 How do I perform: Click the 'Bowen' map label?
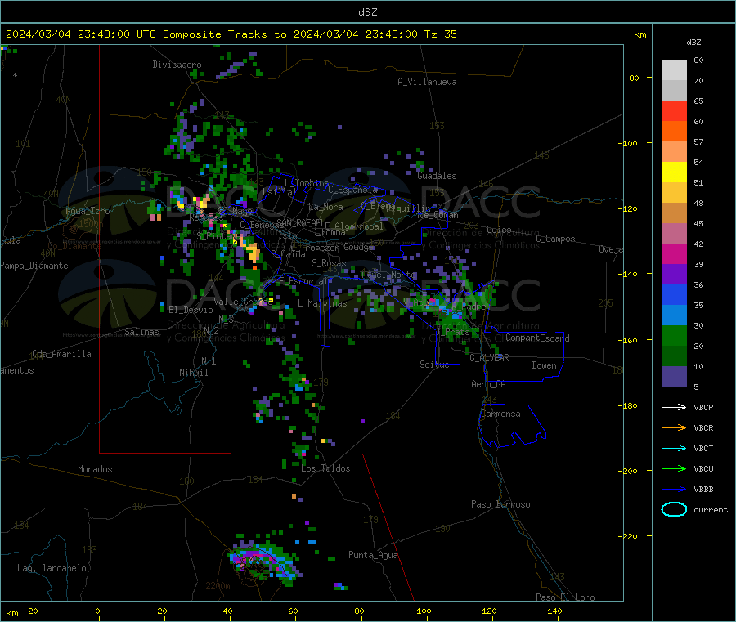tap(544, 365)
